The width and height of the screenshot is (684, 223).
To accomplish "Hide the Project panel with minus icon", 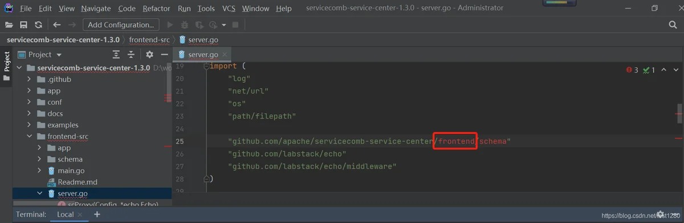I will (164, 55).
